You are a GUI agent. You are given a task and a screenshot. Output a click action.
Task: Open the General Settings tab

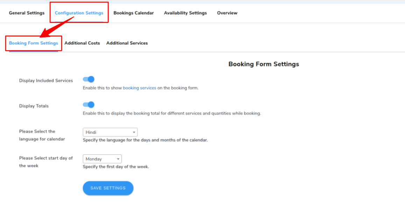[x=27, y=13]
